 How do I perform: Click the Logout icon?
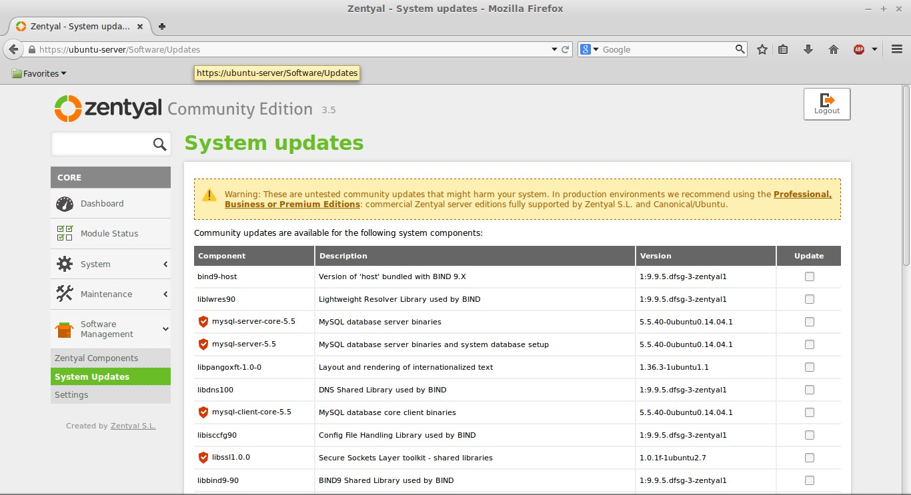[827, 100]
